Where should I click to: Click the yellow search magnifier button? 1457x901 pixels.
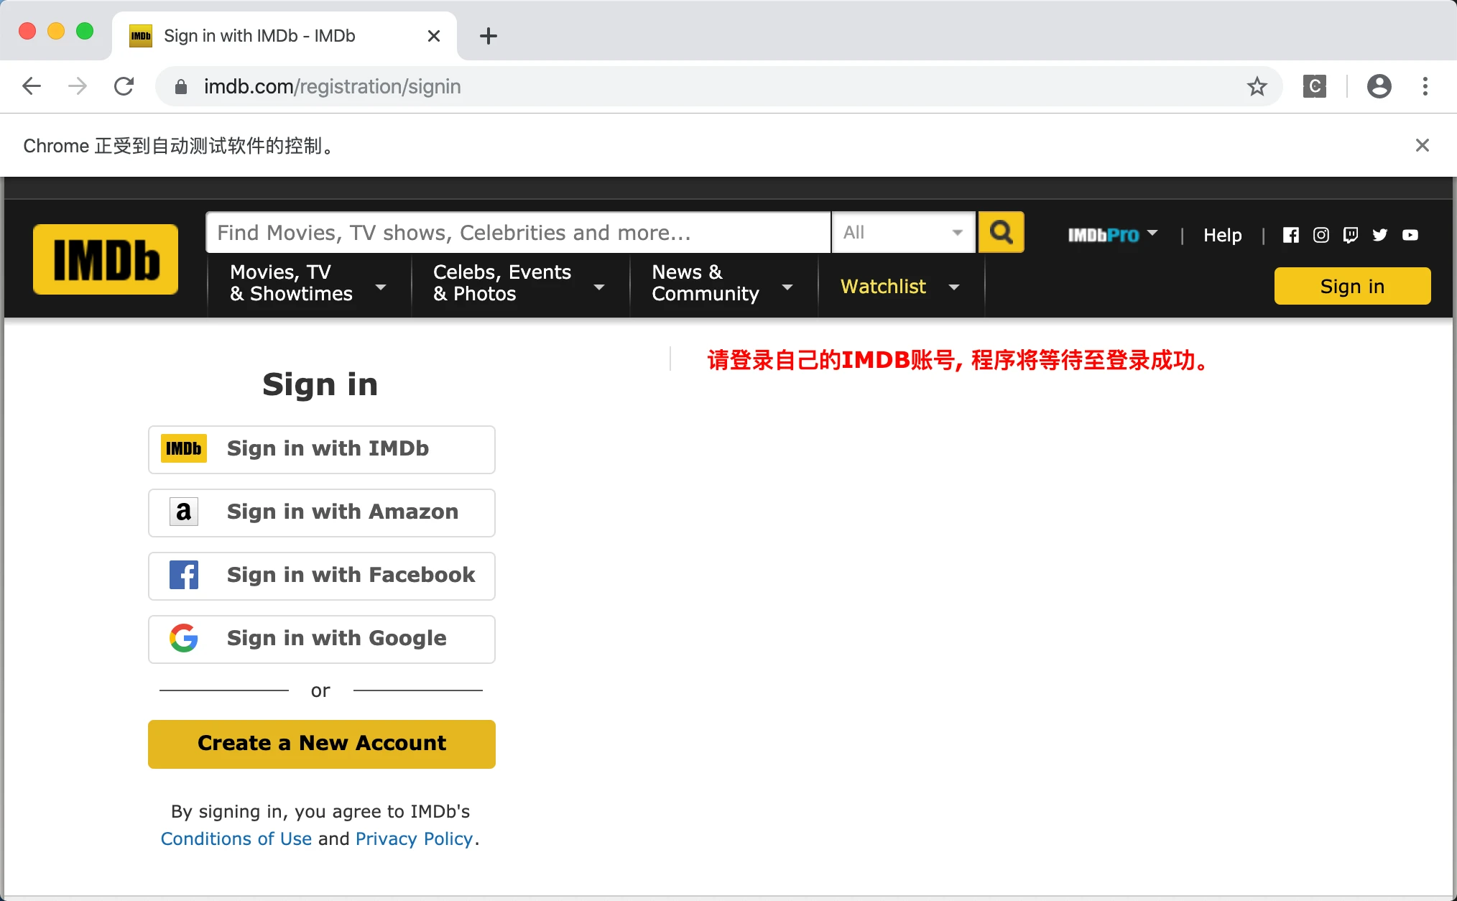(x=1001, y=232)
